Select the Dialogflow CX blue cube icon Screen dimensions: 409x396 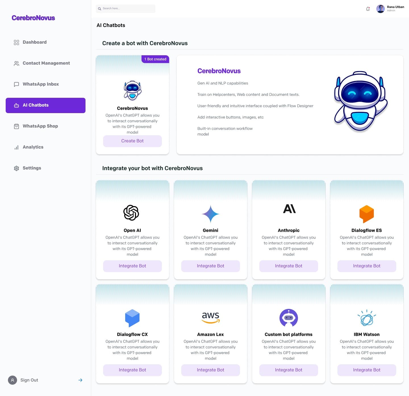pos(132,318)
